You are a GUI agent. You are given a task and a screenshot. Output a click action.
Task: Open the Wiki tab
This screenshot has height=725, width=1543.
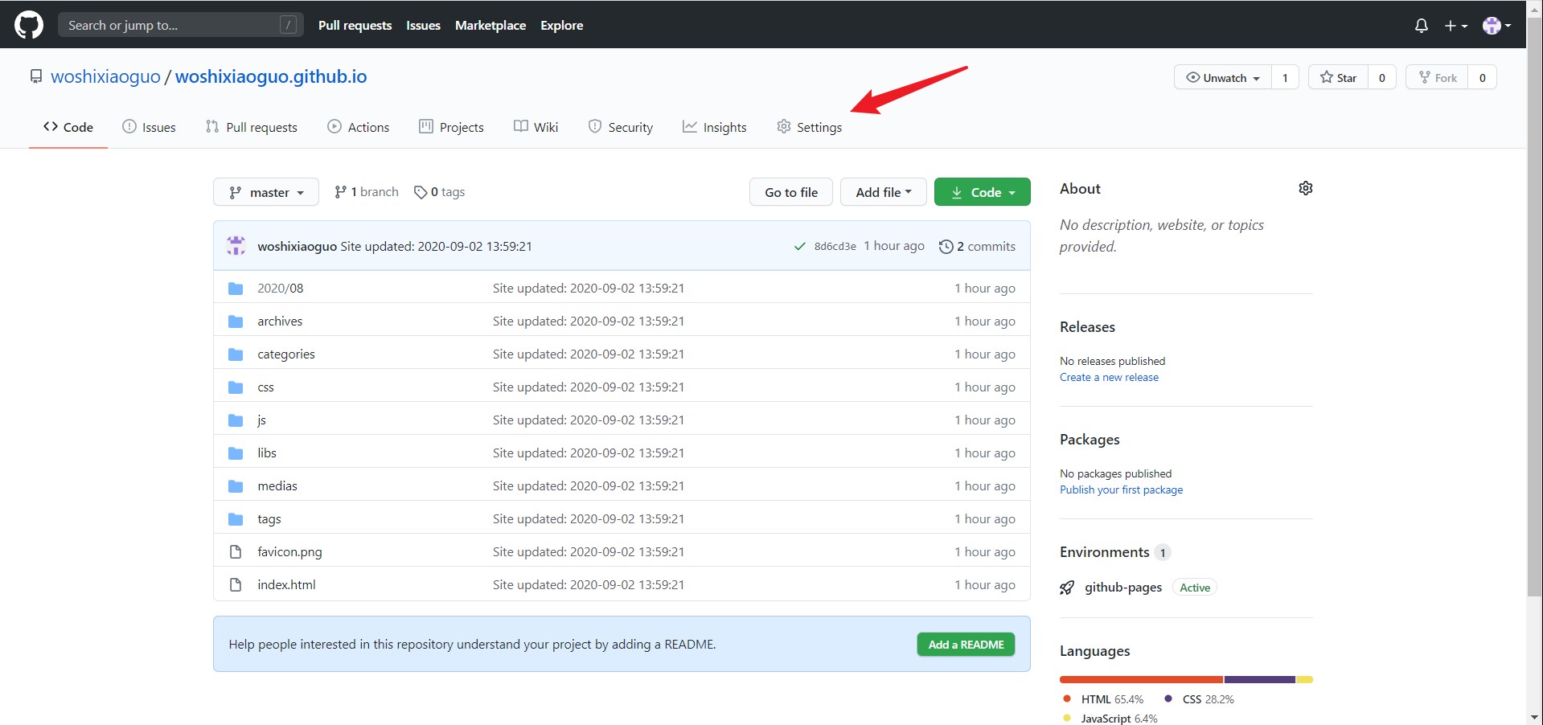click(536, 127)
